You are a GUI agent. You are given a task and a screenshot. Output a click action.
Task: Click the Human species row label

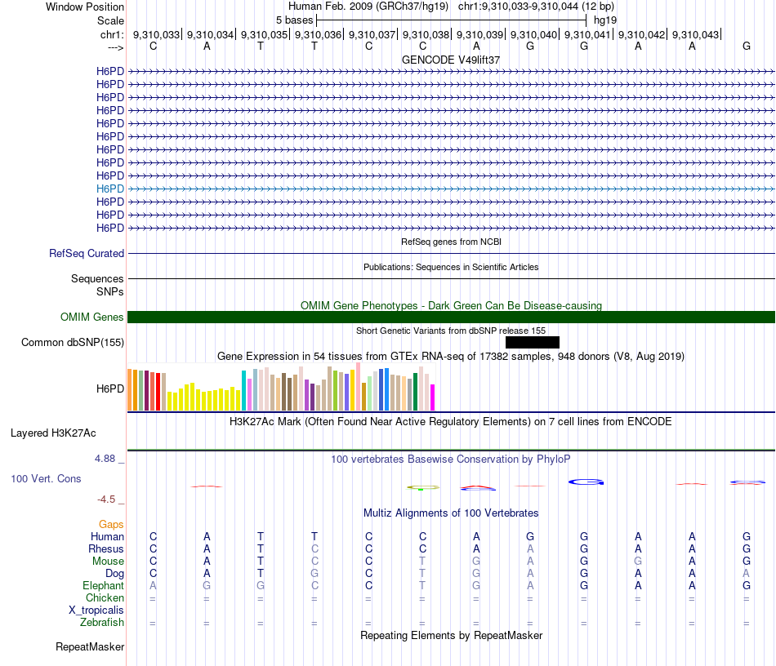[x=107, y=536]
